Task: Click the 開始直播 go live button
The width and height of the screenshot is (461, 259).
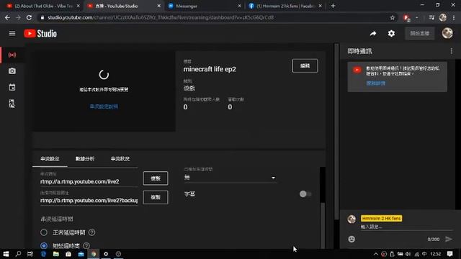Action: pyautogui.click(x=419, y=34)
